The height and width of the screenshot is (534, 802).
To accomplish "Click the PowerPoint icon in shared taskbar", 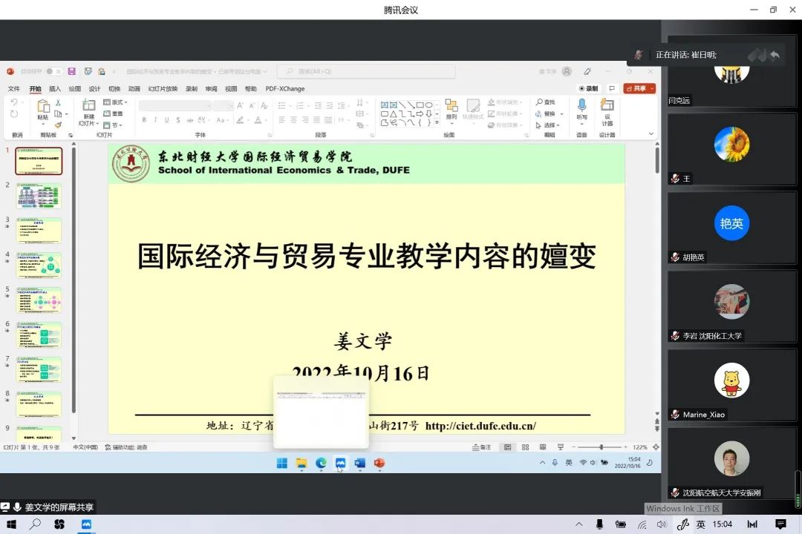I will click(x=379, y=463).
